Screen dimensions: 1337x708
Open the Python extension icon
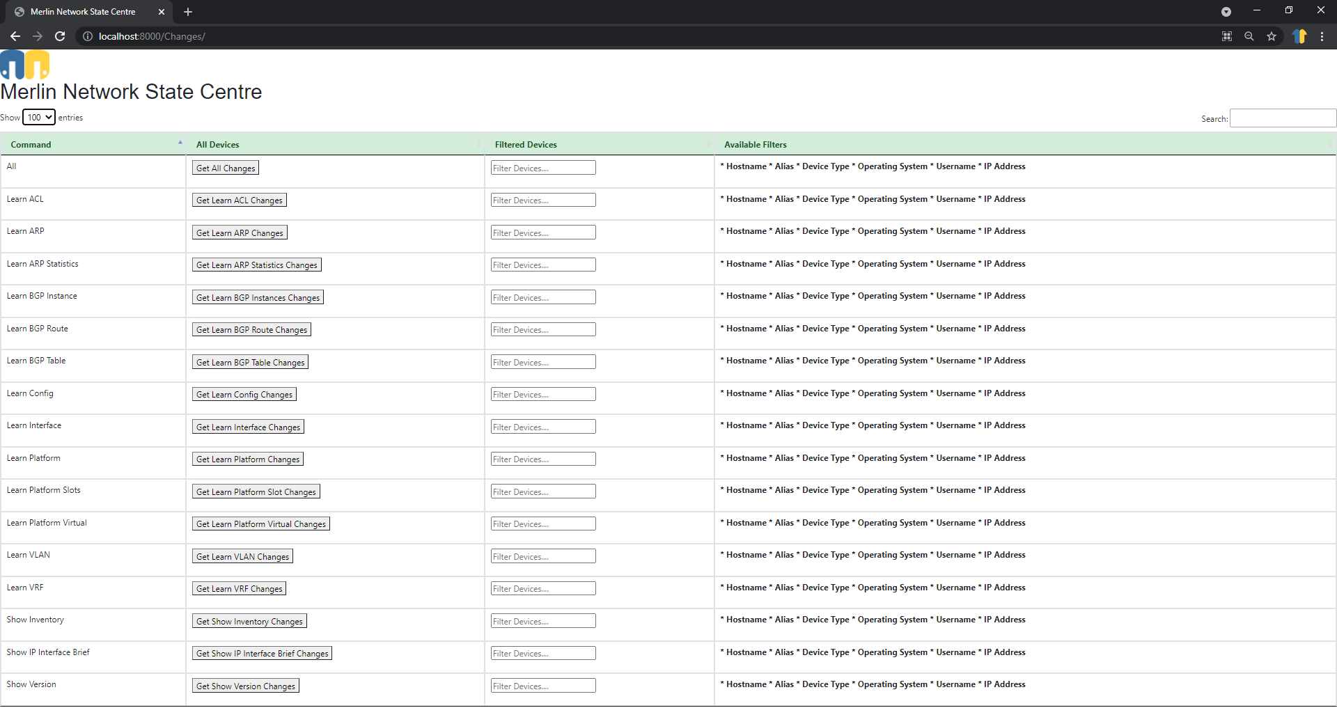pos(1299,36)
